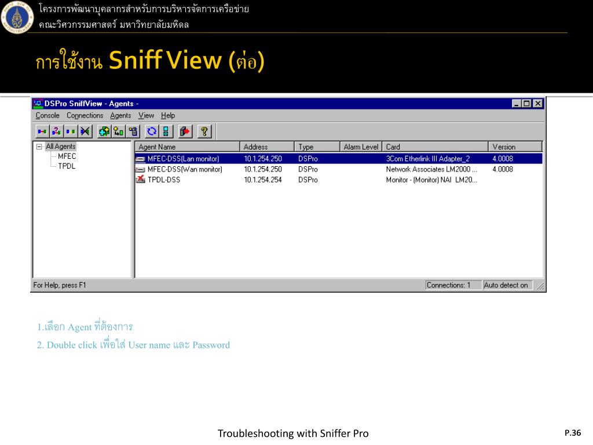593x445 pixels.
Task: Click the Monitor - (Monitor) NAI LM20 card cell
Action: click(x=431, y=180)
